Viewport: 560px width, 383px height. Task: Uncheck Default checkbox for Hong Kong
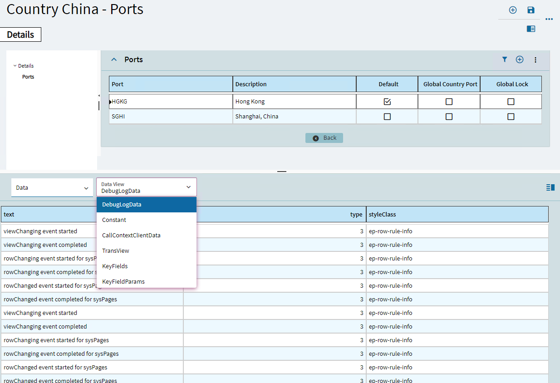click(x=387, y=102)
